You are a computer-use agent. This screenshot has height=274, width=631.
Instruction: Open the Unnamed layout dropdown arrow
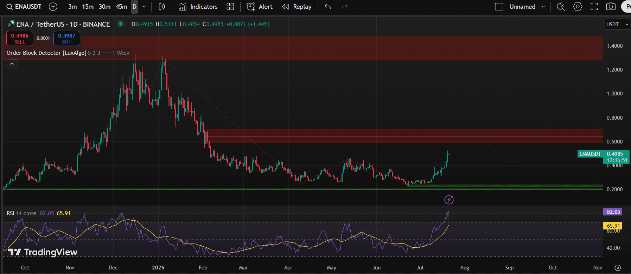pyautogui.click(x=543, y=7)
